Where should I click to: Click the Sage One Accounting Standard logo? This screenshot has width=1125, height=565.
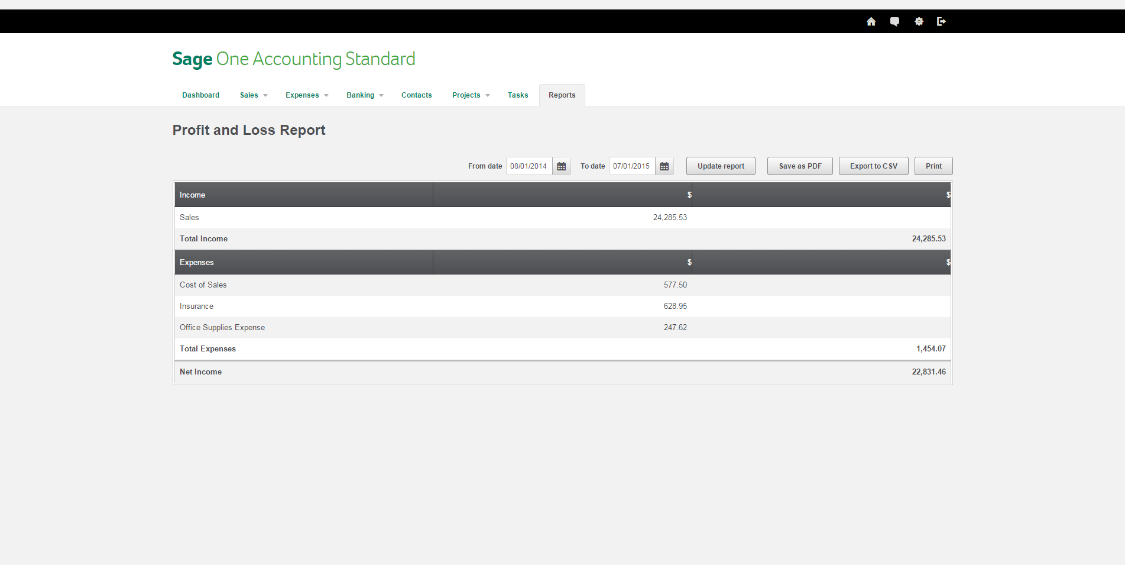(x=293, y=59)
